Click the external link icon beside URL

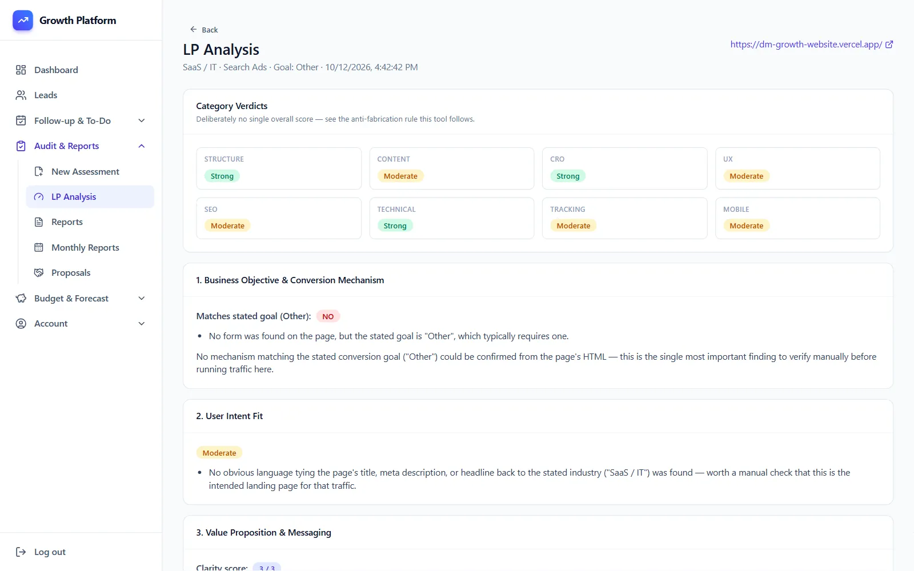[x=889, y=45]
